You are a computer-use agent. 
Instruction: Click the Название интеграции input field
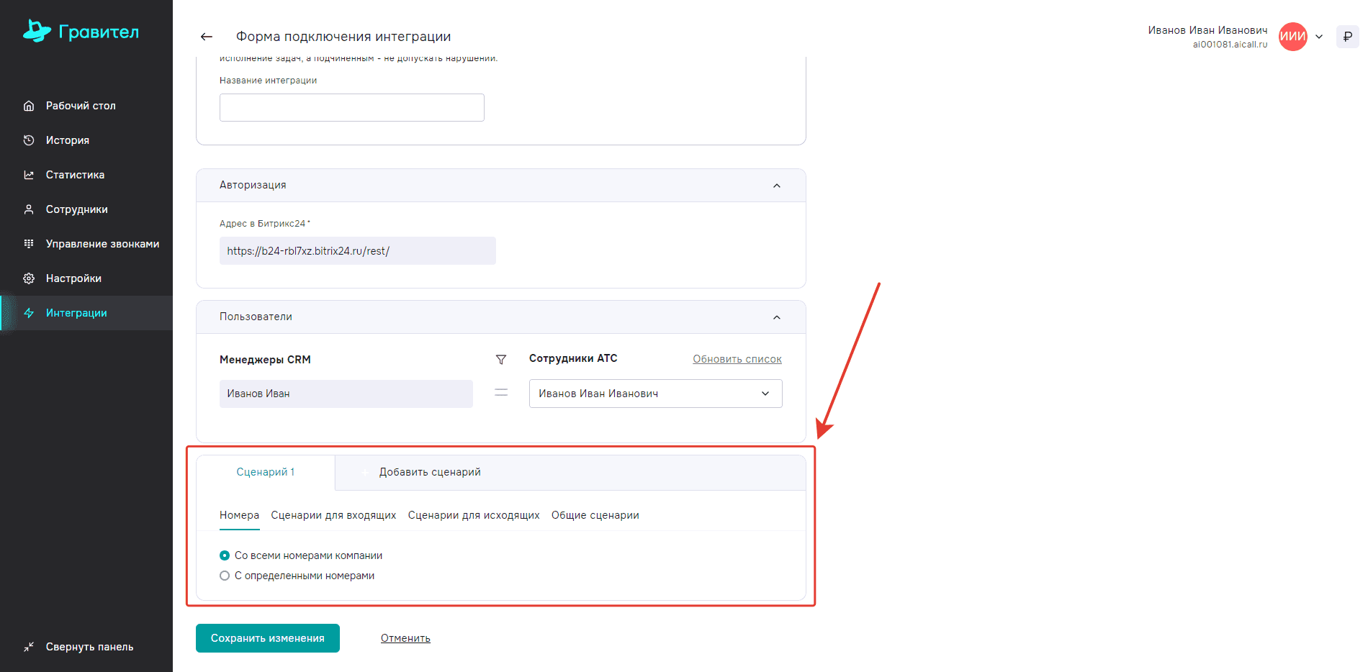coord(351,108)
